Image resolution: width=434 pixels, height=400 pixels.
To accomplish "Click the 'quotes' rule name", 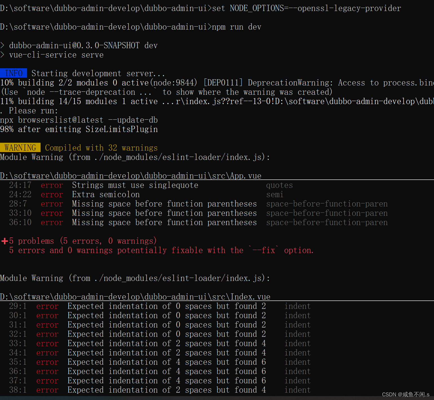I will coord(280,185).
